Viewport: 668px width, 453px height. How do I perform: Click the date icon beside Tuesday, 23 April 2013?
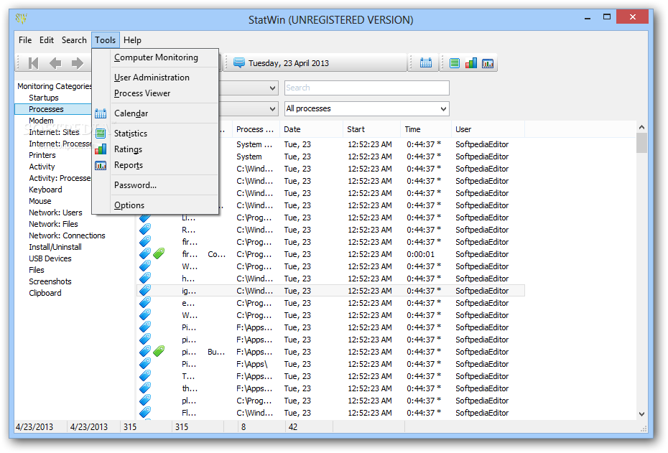[239, 63]
